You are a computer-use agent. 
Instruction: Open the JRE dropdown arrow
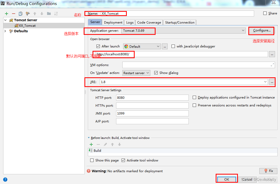265,82
